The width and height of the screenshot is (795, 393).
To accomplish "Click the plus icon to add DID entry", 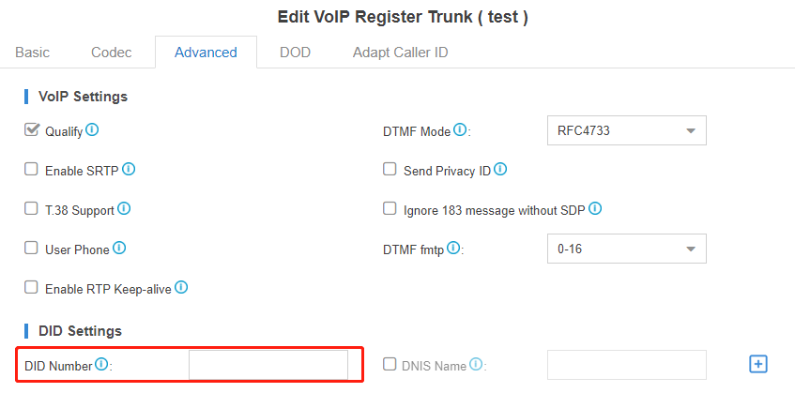I will pyautogui.click(x=758, y=364).
